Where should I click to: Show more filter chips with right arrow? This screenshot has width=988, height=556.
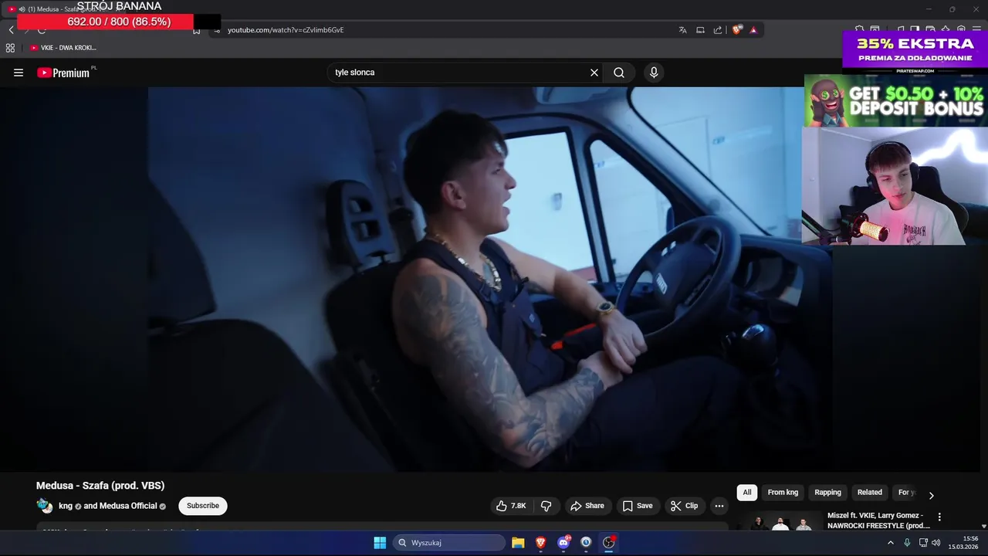point(931,495)
